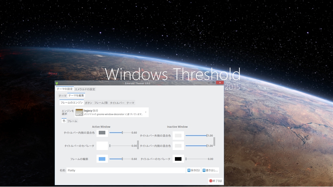333x187 pixels.
Task: Select the テーマを編集 tab
Action: coord(76,96)
